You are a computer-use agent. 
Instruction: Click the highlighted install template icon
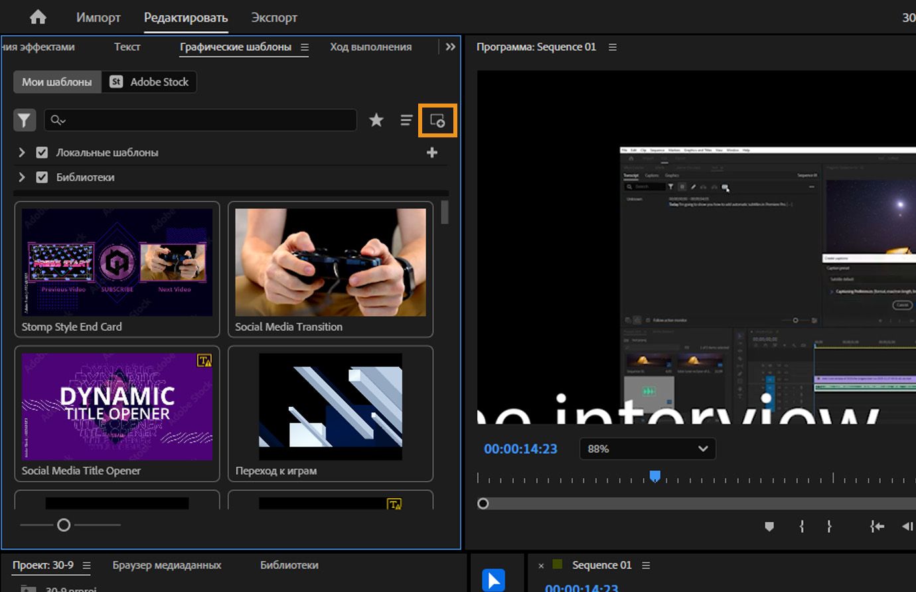click(x=437, y=121)
